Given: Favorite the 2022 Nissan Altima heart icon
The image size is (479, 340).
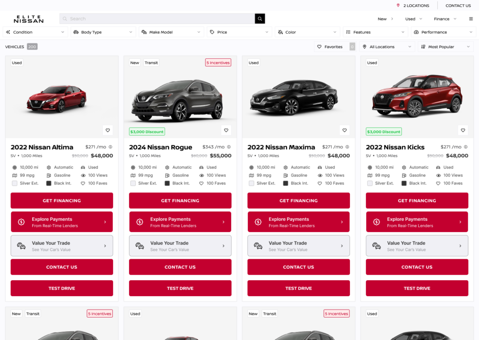Looking at the screenshot, I should (x=108, y=130).
